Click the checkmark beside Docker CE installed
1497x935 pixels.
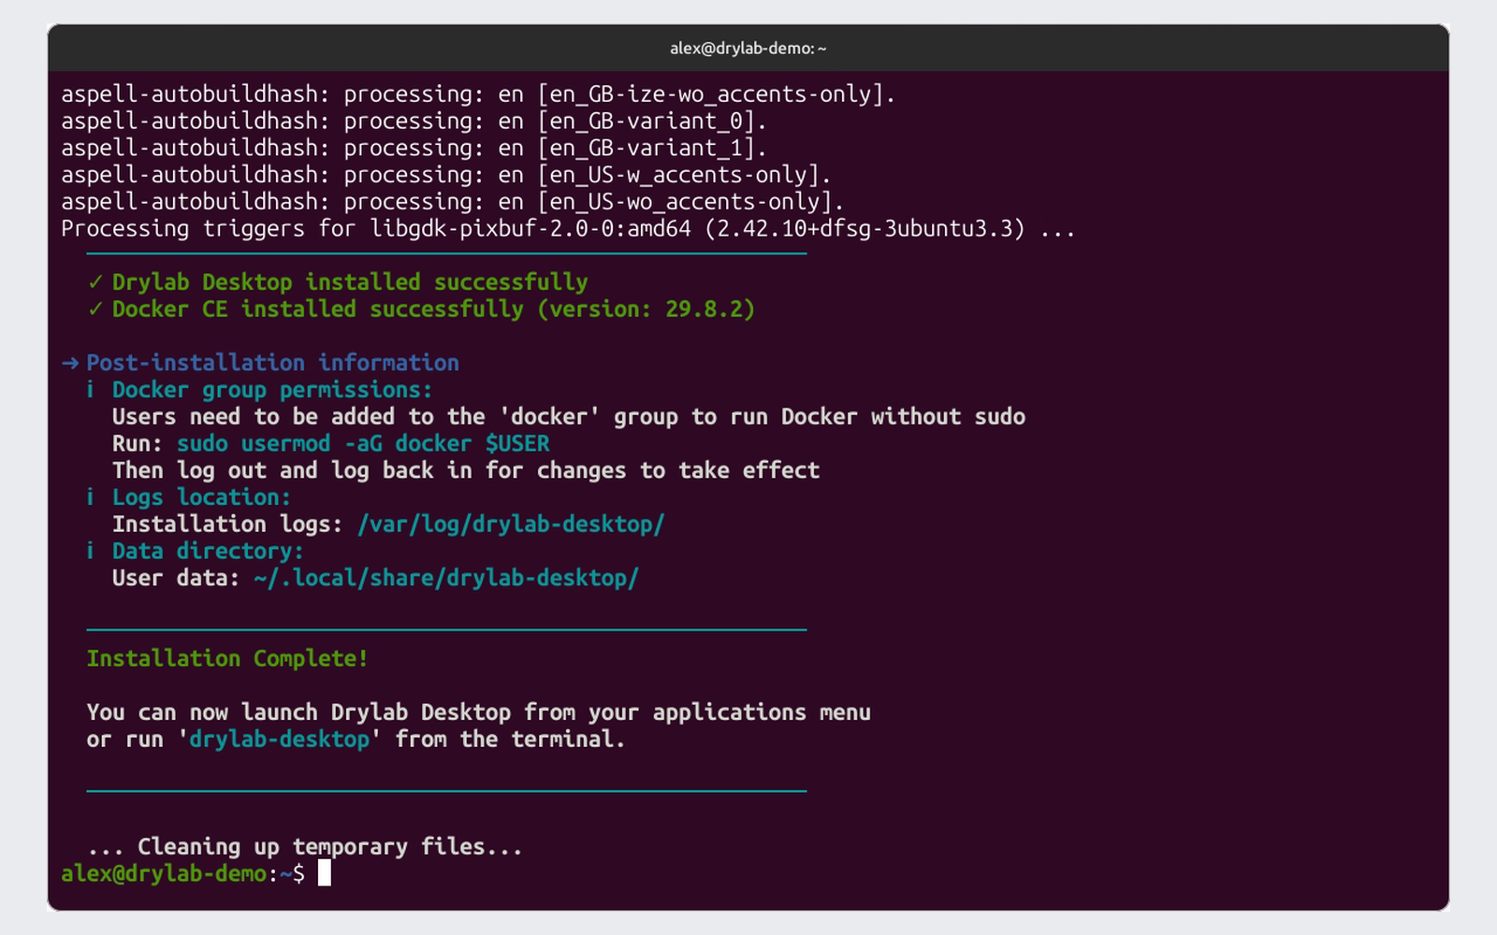click(95, 309)
